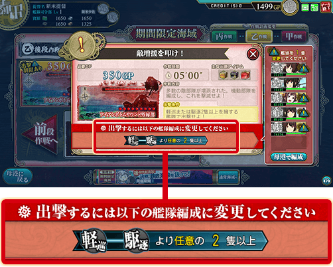Select 甲作戦 difficulty option
The height and width of the screenshot is (267, 333).
point(293,37)
